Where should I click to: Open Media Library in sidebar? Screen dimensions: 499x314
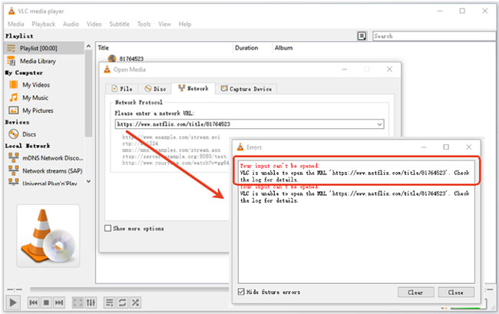click(x=38, y=61)
